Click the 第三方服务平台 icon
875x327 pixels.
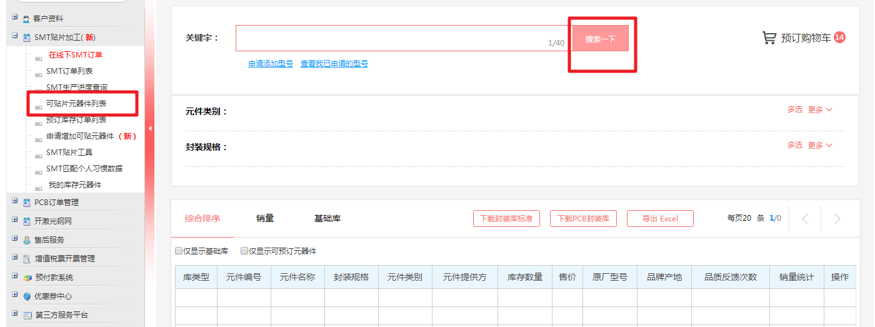coord(27,315)
